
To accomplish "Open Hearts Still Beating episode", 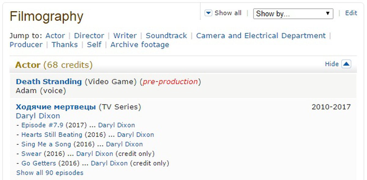I will pos(52,135).
